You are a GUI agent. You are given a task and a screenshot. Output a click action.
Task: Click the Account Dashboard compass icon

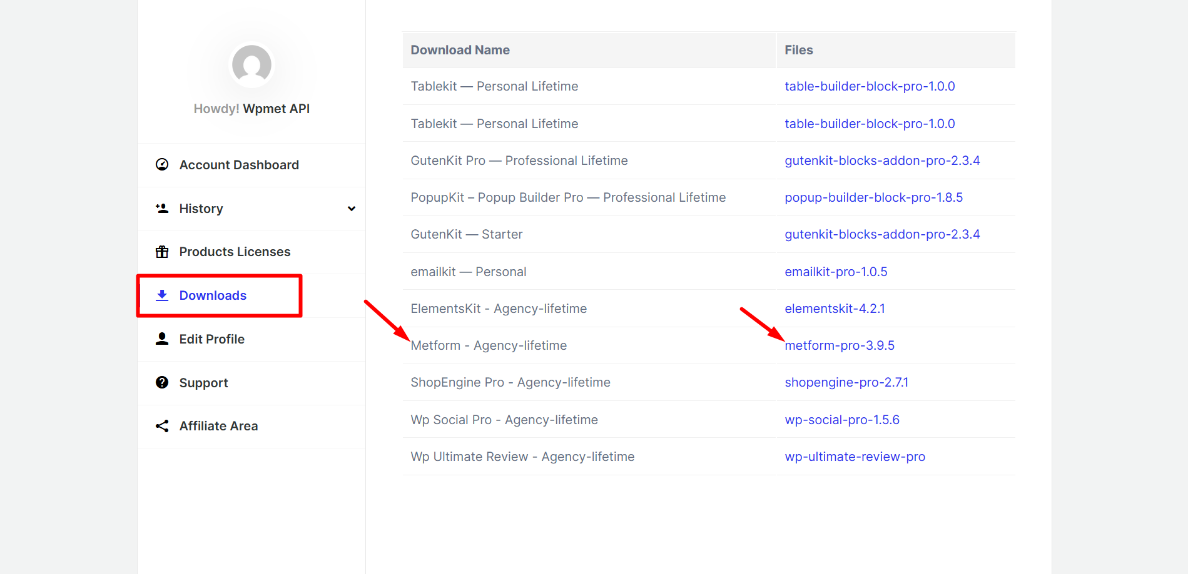pyautogui.click(x=162, y=164)
